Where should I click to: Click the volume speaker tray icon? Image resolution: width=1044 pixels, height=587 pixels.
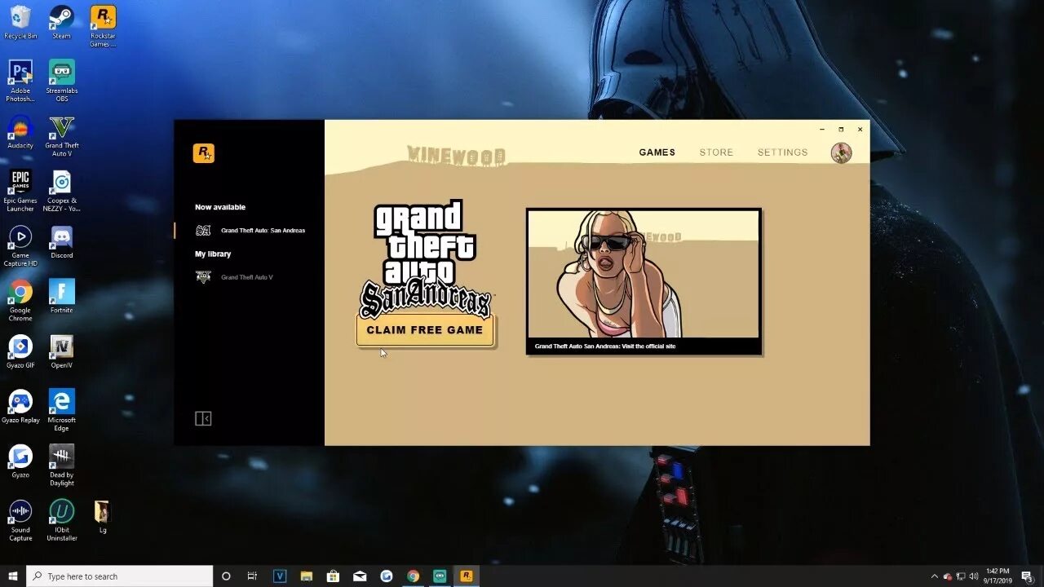(x=973, y=576)
